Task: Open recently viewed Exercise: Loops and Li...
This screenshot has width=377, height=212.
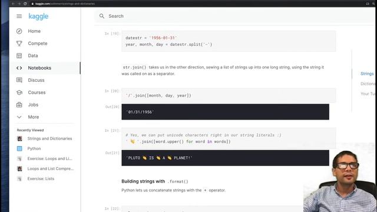Action: tap(49, 158)
